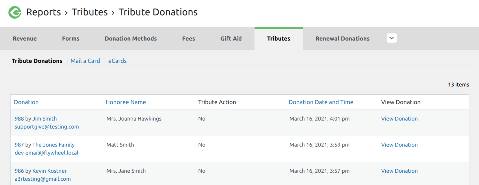Click the No value in Jones Family row
The width and height of the screenshot is (479, 185).
pos(202,145)
